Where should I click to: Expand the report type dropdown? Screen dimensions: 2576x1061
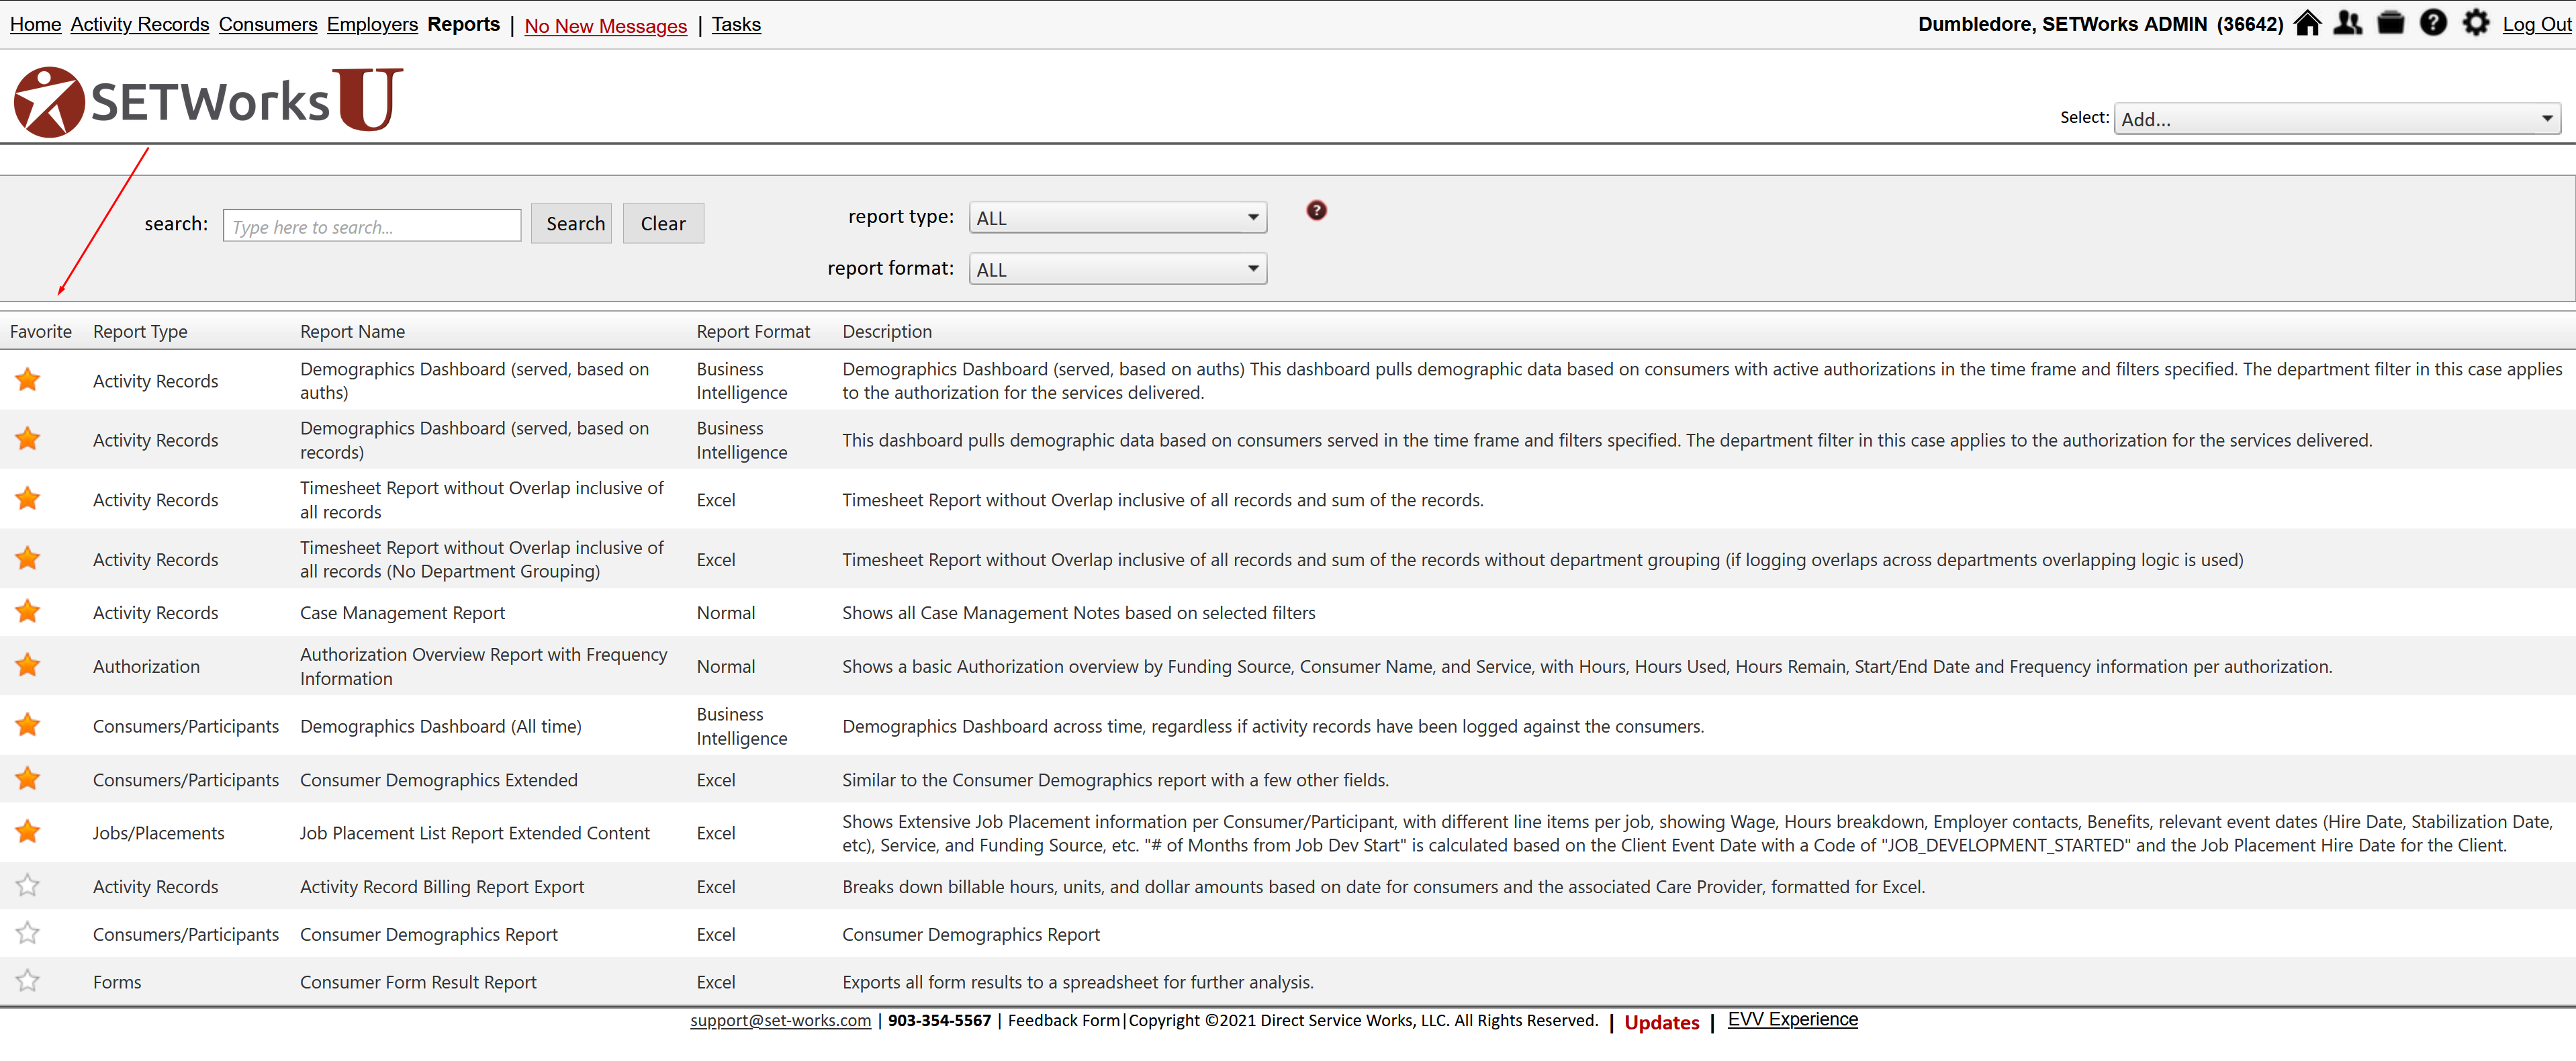(1117, 218)
